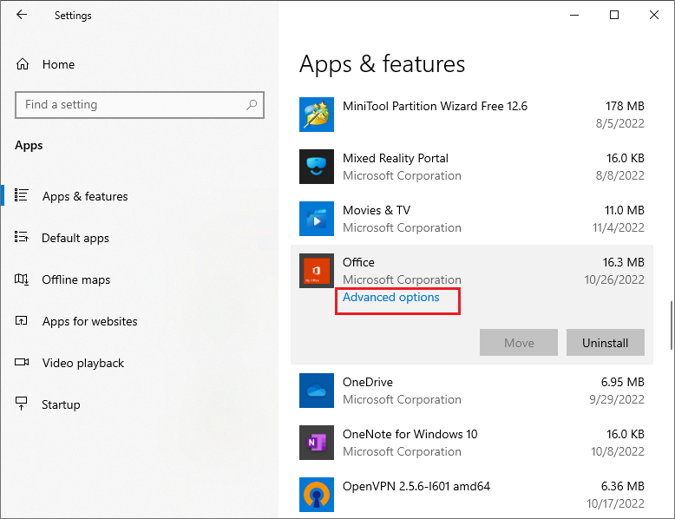675x519 pixels.
Task: Click the 178 MB size value
Action: point(625,106)
